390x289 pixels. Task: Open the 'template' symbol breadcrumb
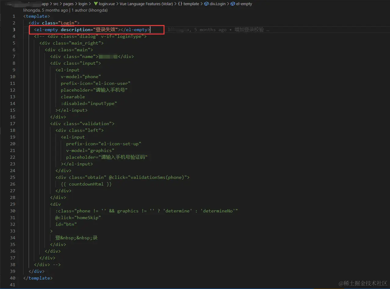(x=191, y=4)
